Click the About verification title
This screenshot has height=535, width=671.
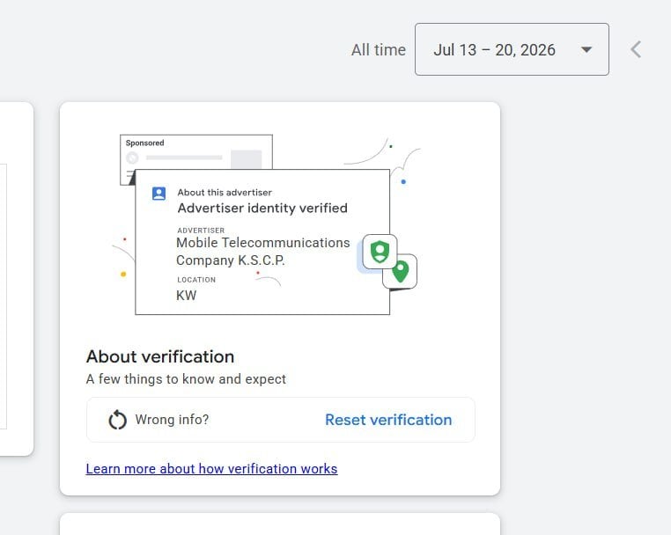(x=160, y=356)
